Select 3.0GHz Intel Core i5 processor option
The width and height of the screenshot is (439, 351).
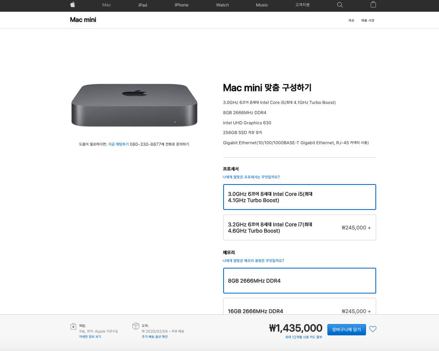(300, 197)
